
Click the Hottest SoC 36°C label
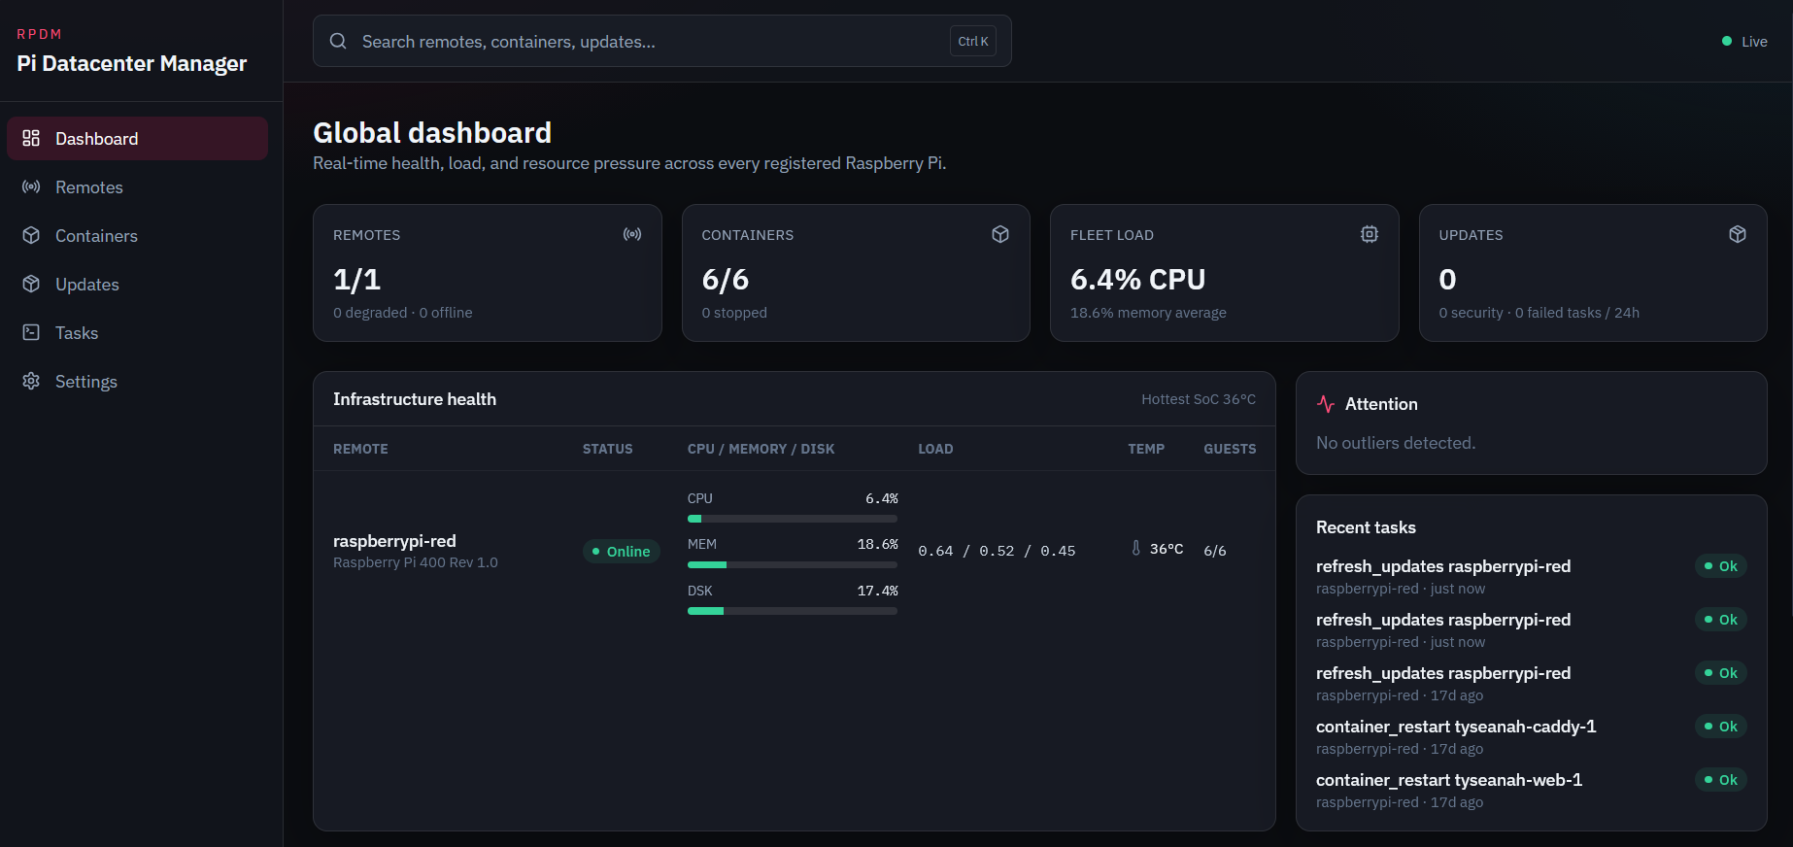tap(1199, 399)
